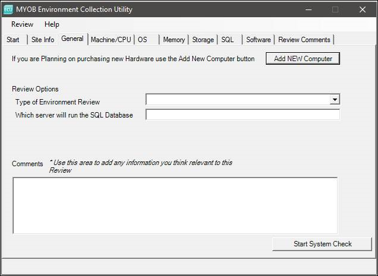Screen dimensions: 378x276
Task: Click the SQL Database server input field
Action: [x=242, y=115]
